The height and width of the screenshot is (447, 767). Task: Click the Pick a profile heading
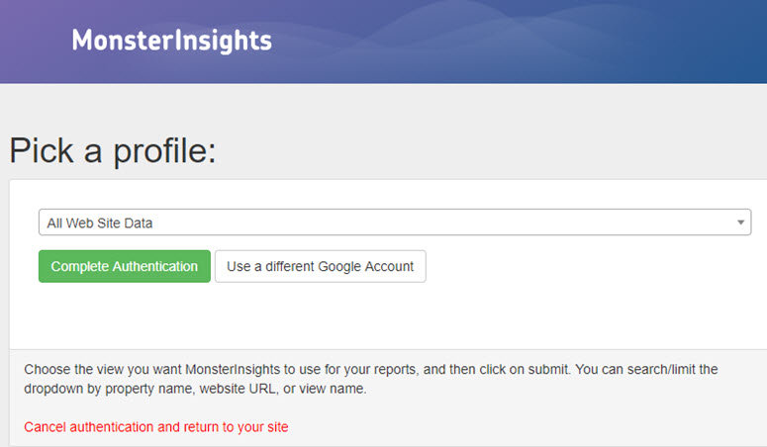112,150
